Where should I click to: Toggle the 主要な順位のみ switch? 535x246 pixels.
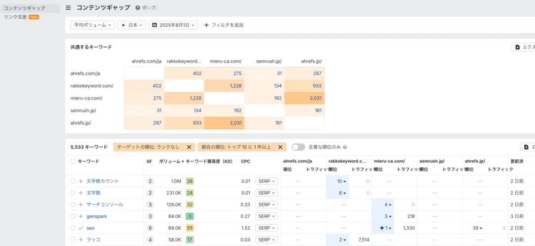click(x=298, y=147)
